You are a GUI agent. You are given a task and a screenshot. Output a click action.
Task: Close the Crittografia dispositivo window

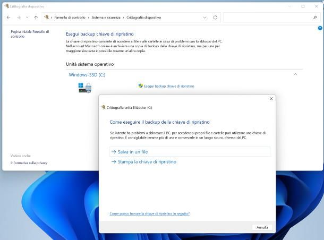pyautogui.click(x=317, y=6)
